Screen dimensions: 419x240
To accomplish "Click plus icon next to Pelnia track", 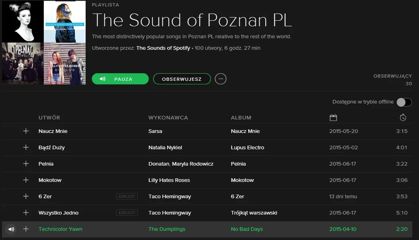I will coord(26,164).
